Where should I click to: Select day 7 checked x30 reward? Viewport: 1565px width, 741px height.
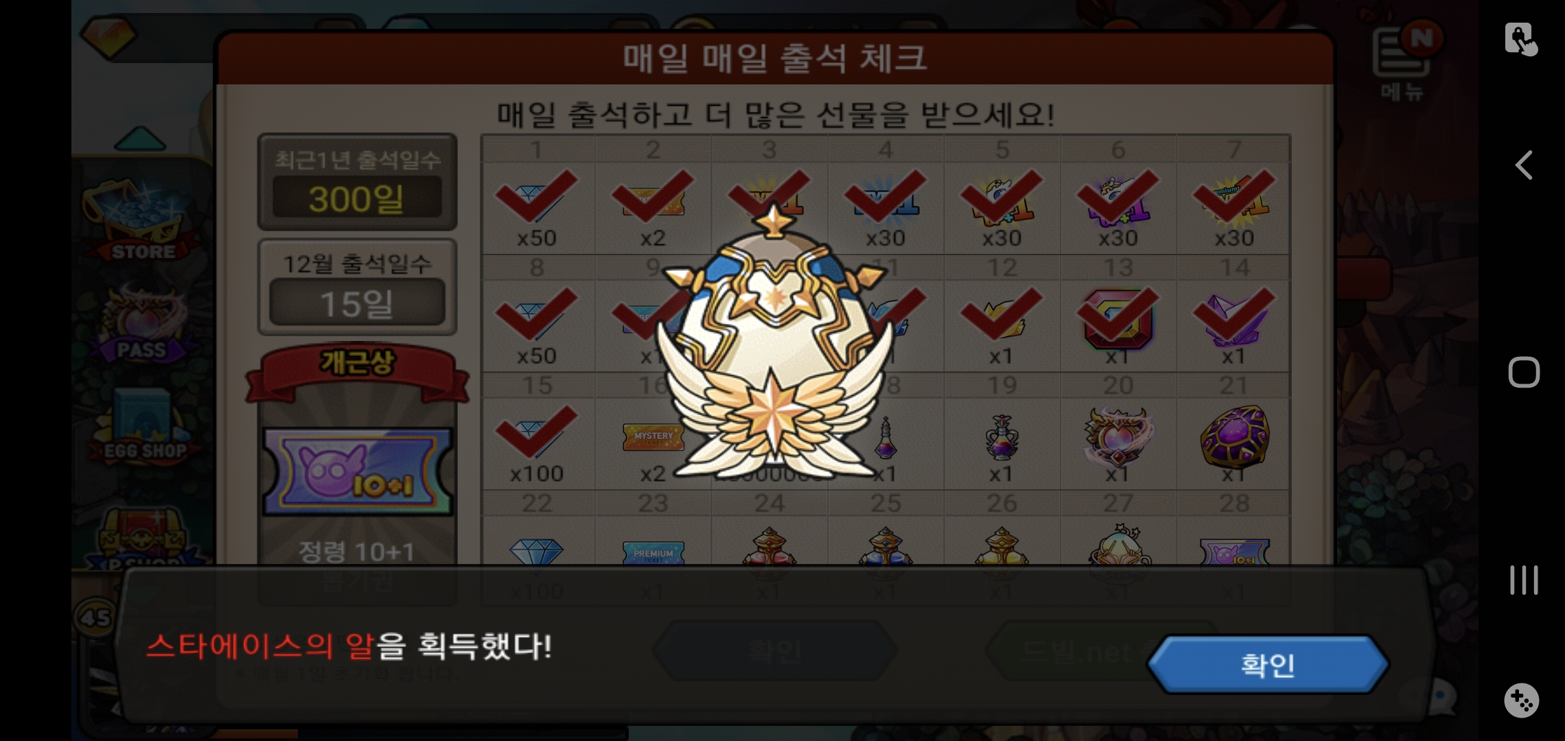click(1234, 207)
